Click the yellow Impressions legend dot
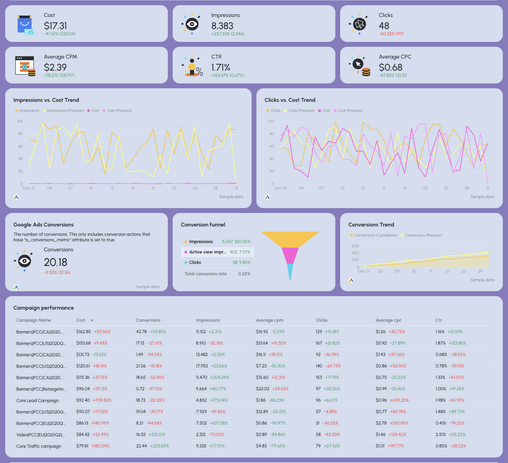 (x=16, y=110)
